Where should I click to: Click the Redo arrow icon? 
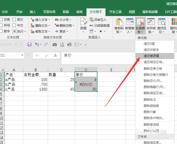(46, 44)
